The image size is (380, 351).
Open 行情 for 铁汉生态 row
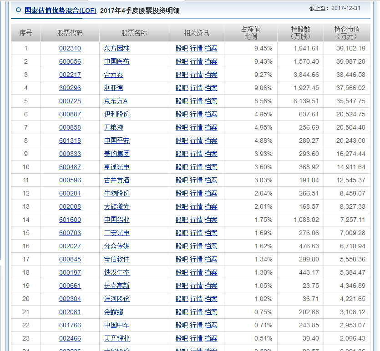pos(196,272)
